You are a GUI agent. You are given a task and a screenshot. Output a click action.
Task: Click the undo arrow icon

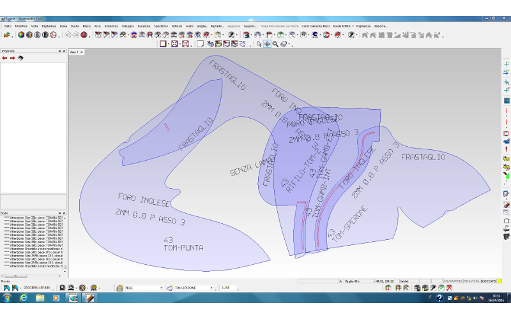(68, 34)
